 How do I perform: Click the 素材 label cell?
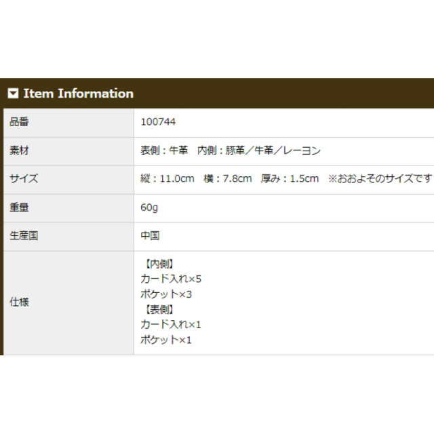coord(68,151)
